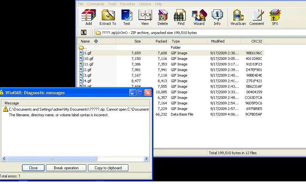This screenshot has width=306, height=184.
Task: Add an archive Comment
Action: [x=256, y=17]
